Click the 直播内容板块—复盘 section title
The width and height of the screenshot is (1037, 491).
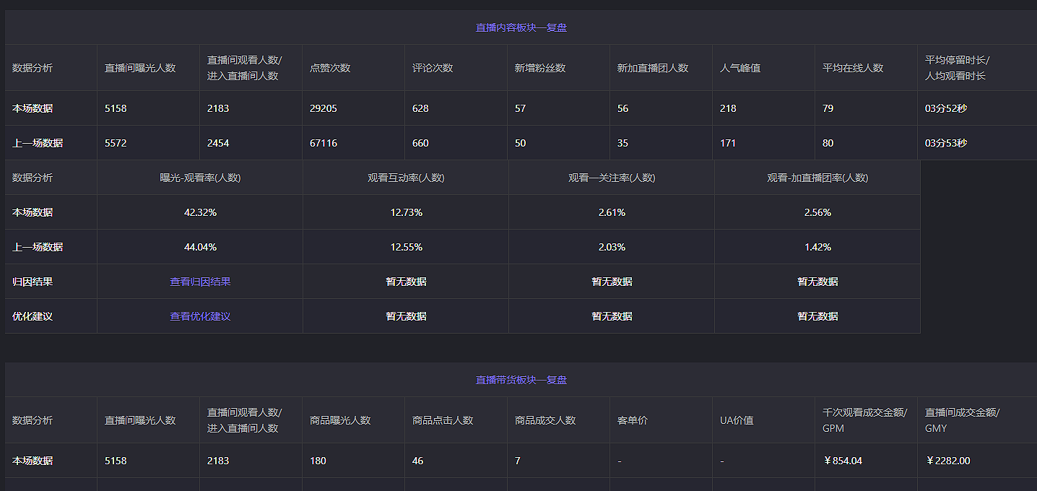pos(521,27)
